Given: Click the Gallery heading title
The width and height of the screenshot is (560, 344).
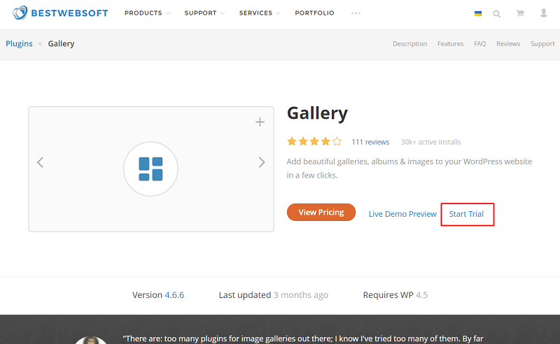Looking at the screenshot, I should (317, 113).
